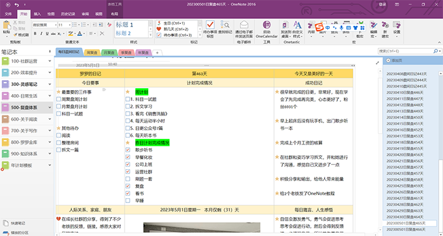Expand the 500-复盘体系 notebook chevron
This screenshot has width=443, height=236.
tap(50, 107)
